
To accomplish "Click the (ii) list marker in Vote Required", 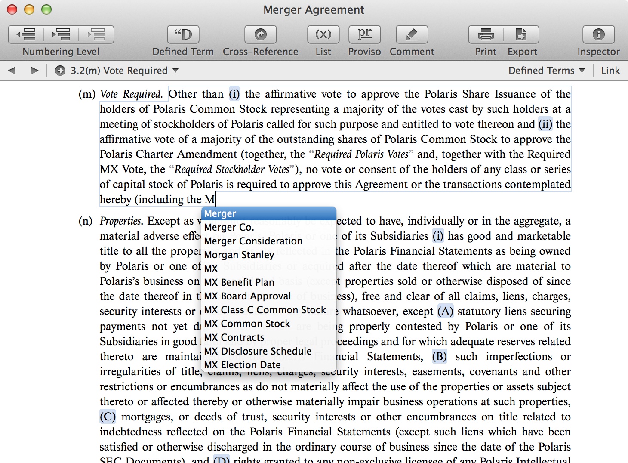I will point(545,124).
